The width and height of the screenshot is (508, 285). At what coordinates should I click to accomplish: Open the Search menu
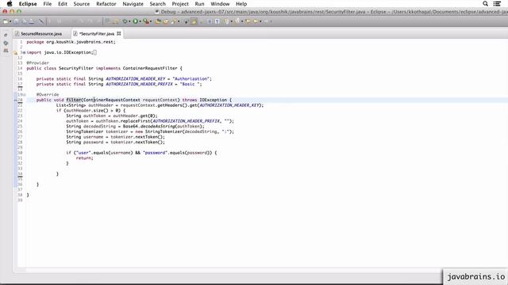157,4
